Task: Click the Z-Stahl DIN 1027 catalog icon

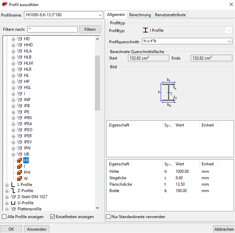Action: (13, 196)
